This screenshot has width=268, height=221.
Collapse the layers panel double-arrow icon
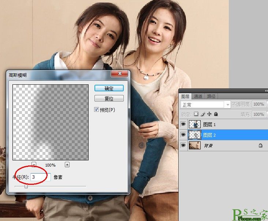point(266,91)
